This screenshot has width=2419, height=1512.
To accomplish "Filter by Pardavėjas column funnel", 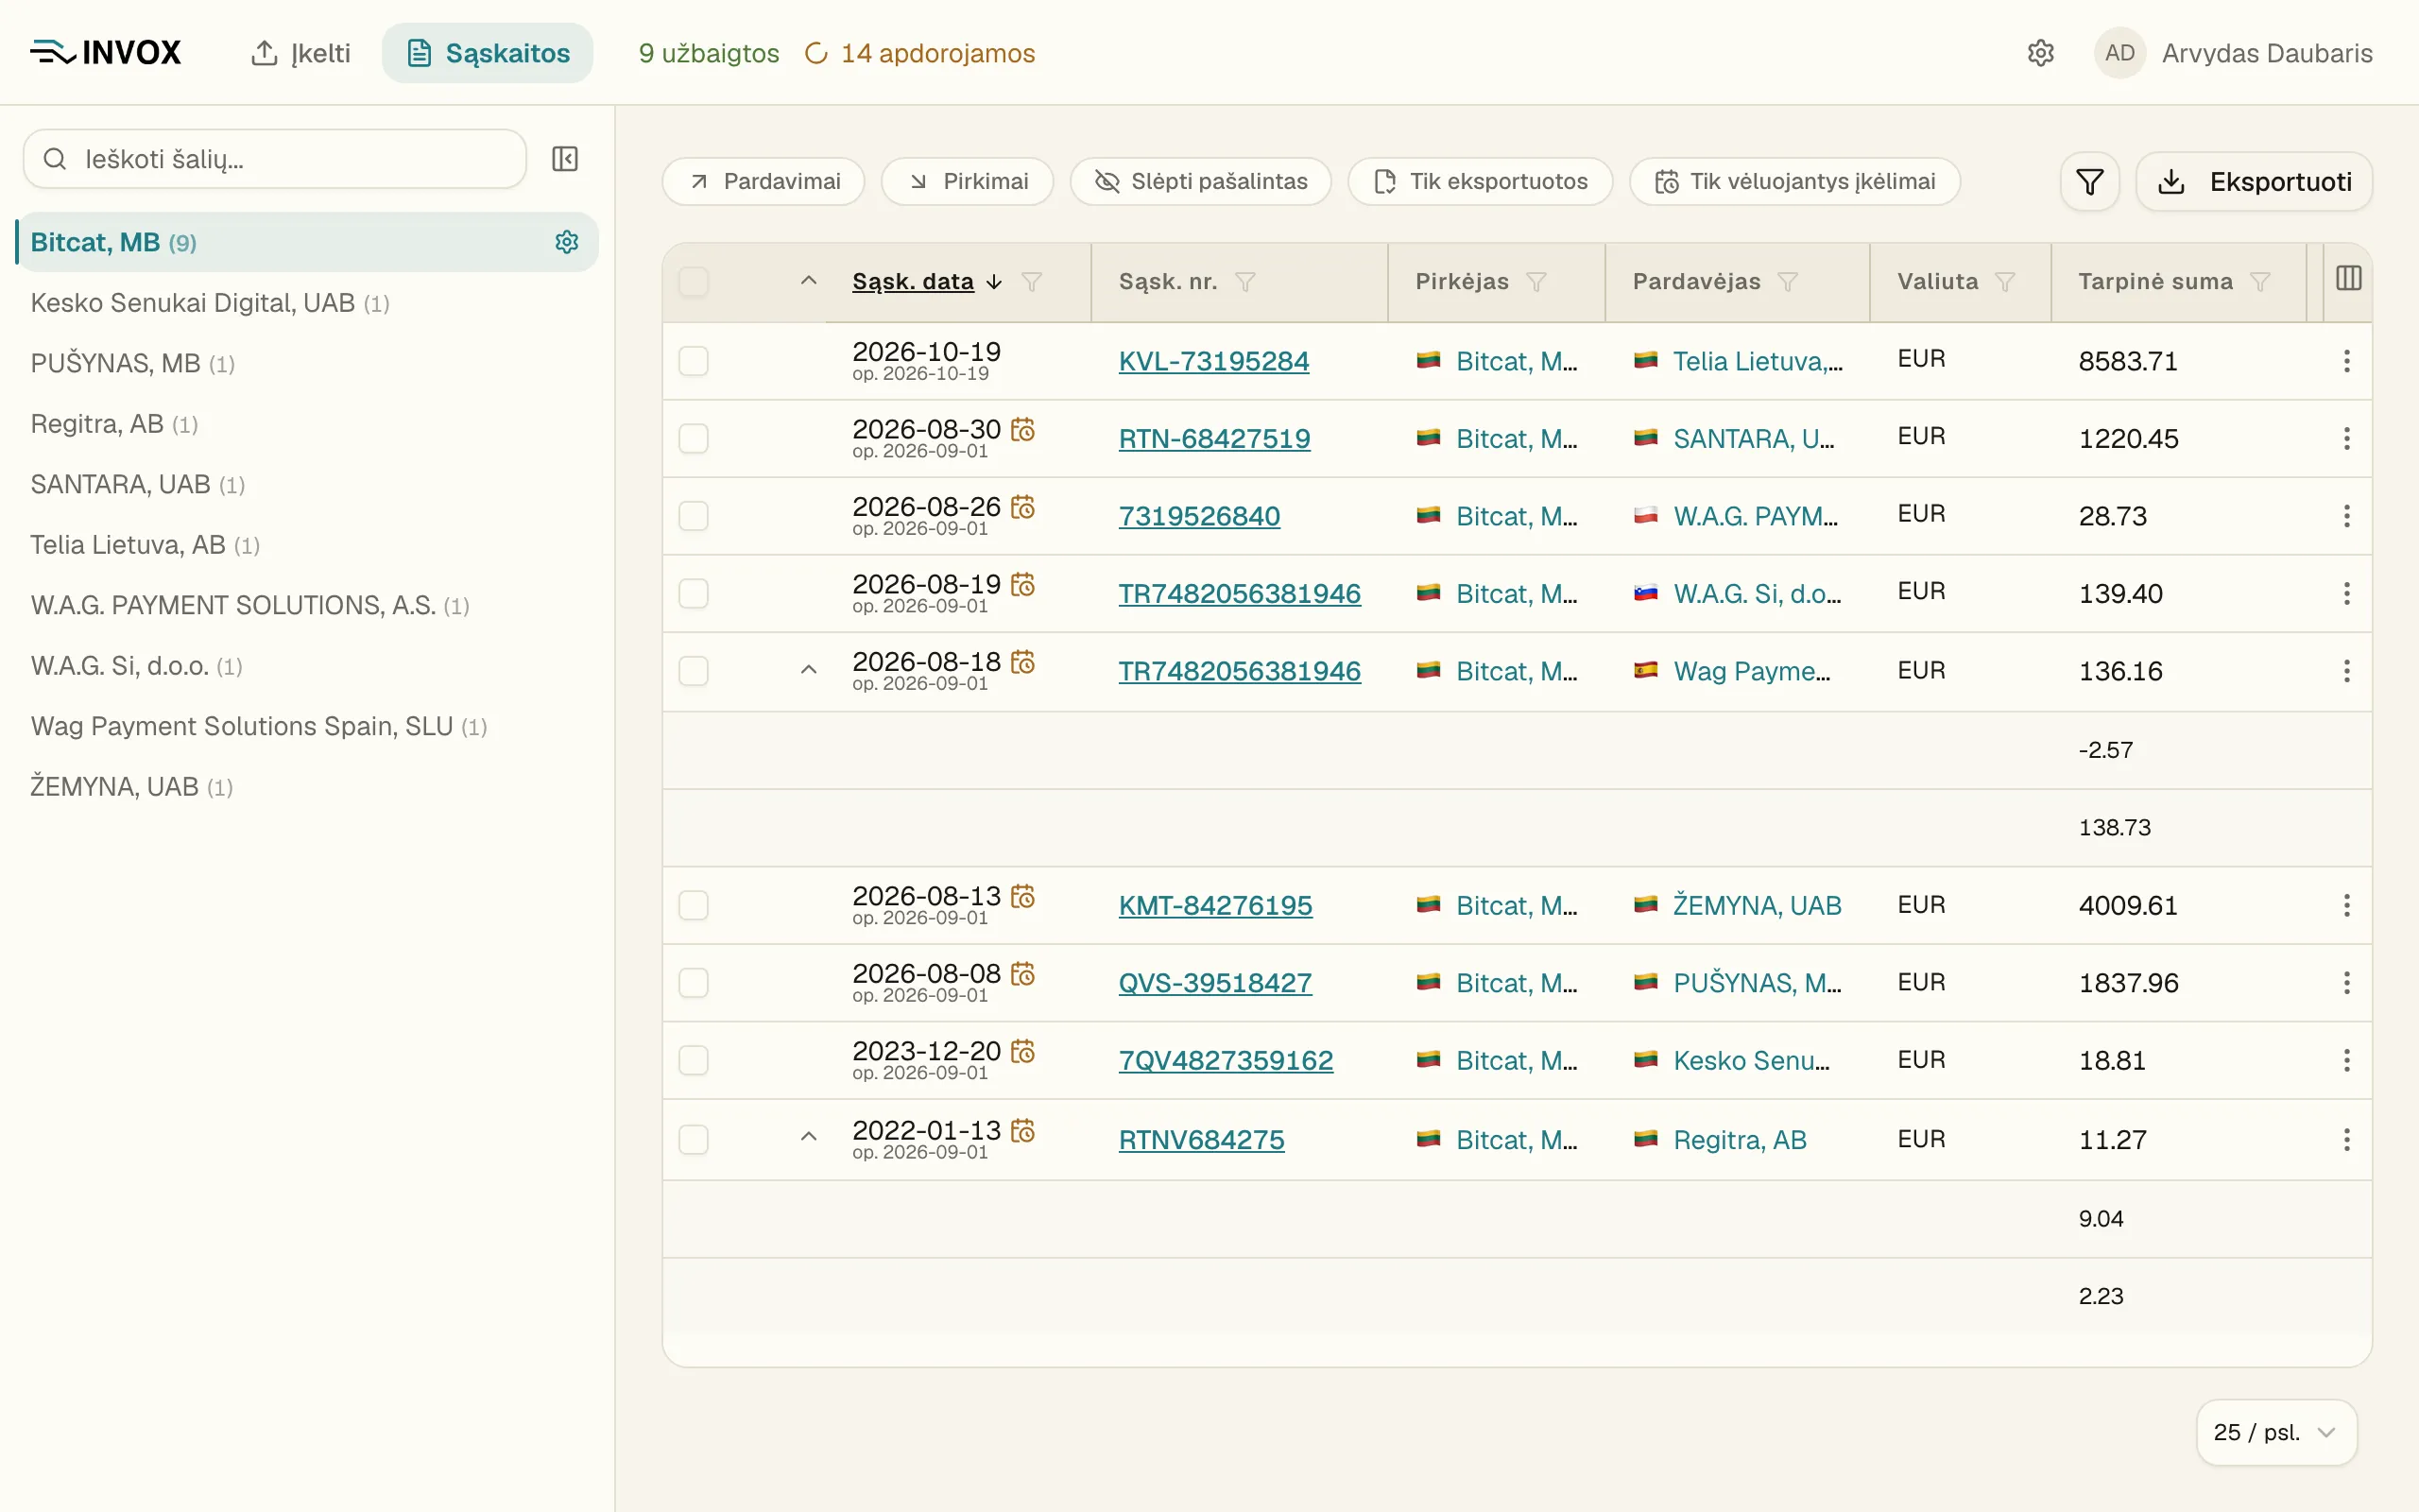I will tap(1788, 282).
